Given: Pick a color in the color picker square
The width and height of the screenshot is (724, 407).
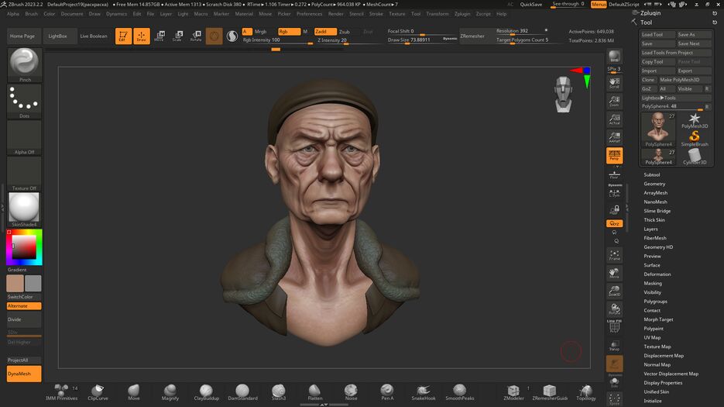Looking at the screenshot, I should tap(24, 247).
